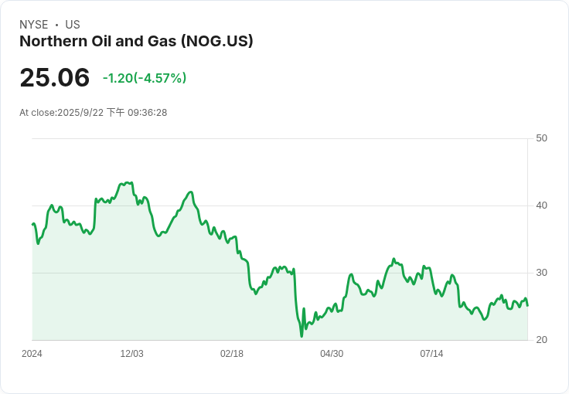Click the first data point of the price line
This screenshot has height=394, width=569.
(x=32, y=224)
